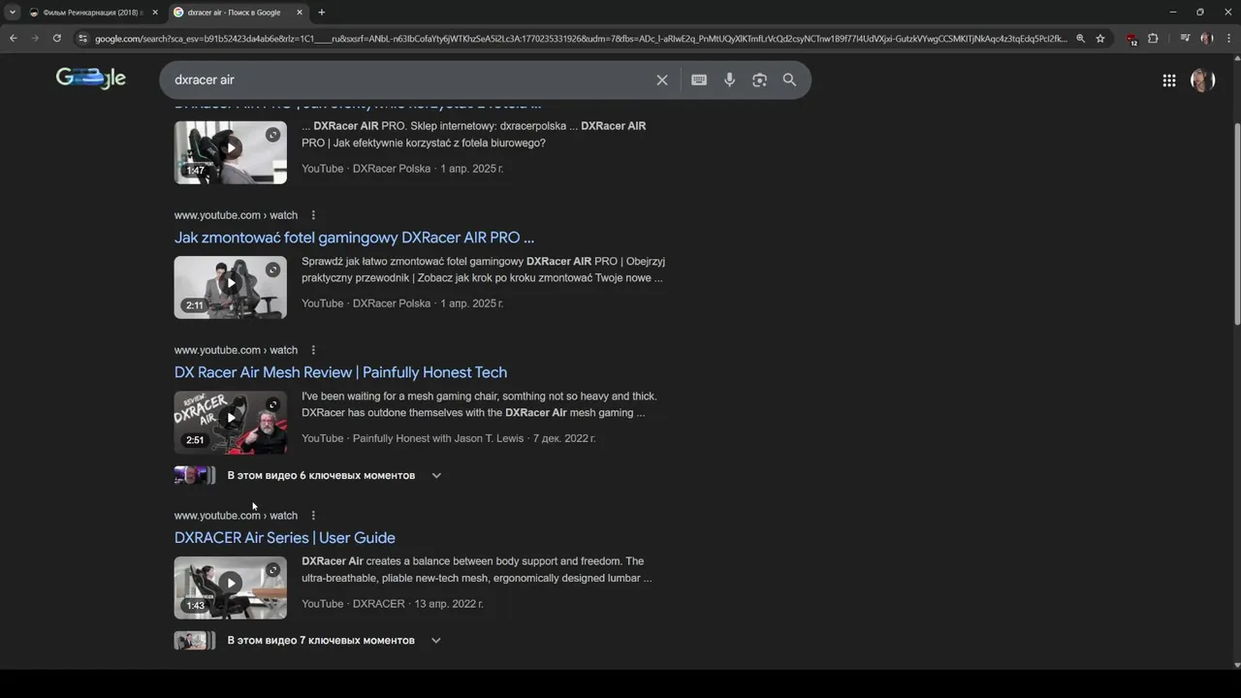Go back to the previous page
Screen dimensions: 1241x698
(13, 39)
